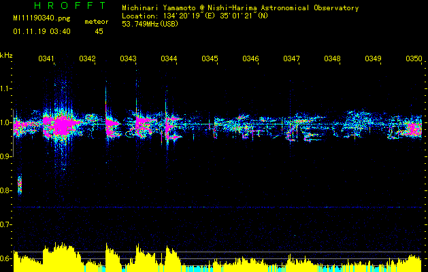Click the 0.7 kHz axis label

coord(5,224)
